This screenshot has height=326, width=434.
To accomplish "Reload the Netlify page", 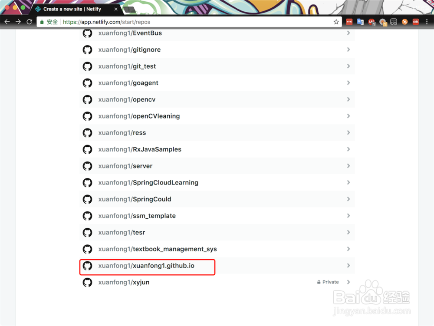I will coord(30,22).
